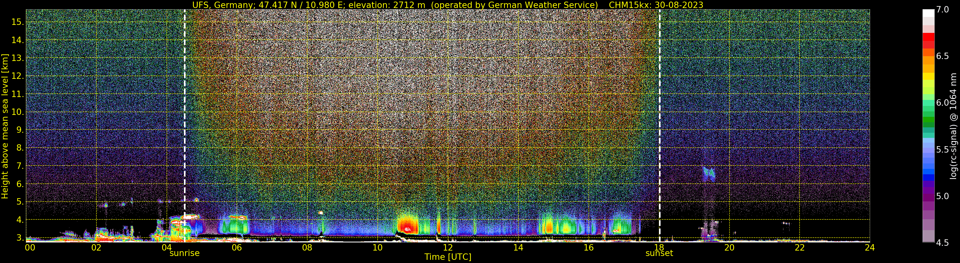Image resolution: width=960 pixels, height=263 pixels.
Task: Click the 'sunrise' label below the axis
Action: pos(185,253)
